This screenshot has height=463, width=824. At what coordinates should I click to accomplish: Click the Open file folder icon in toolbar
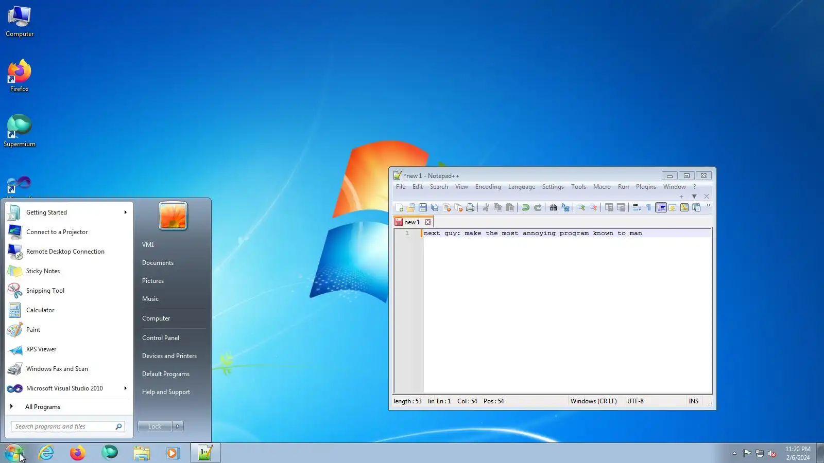coord(411,207)
